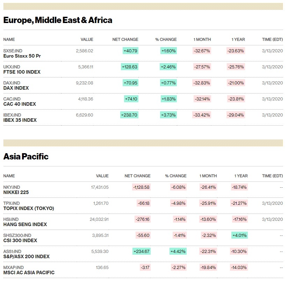Open the FTSE 100 INDEX link

[x=22, y=72]
